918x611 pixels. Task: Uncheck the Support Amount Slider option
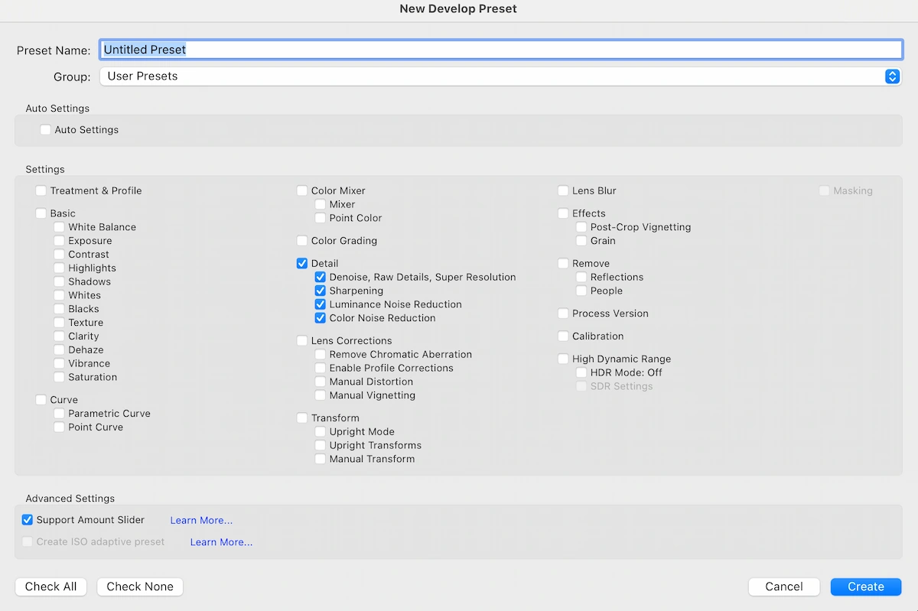coord(27,519)
